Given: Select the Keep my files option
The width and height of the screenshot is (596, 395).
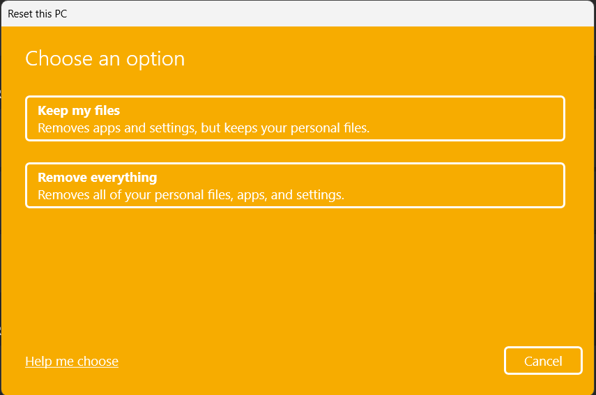Looking at the screenshot, I should coord(295,119).
